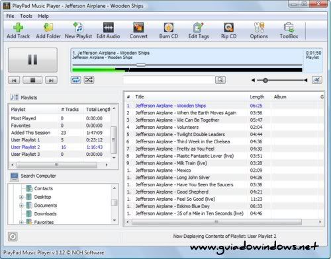Image resolution: width=331 pixels, height=259 pixels.
Task: Click the Search Computer icon
Action: click(x=15, y=176)
